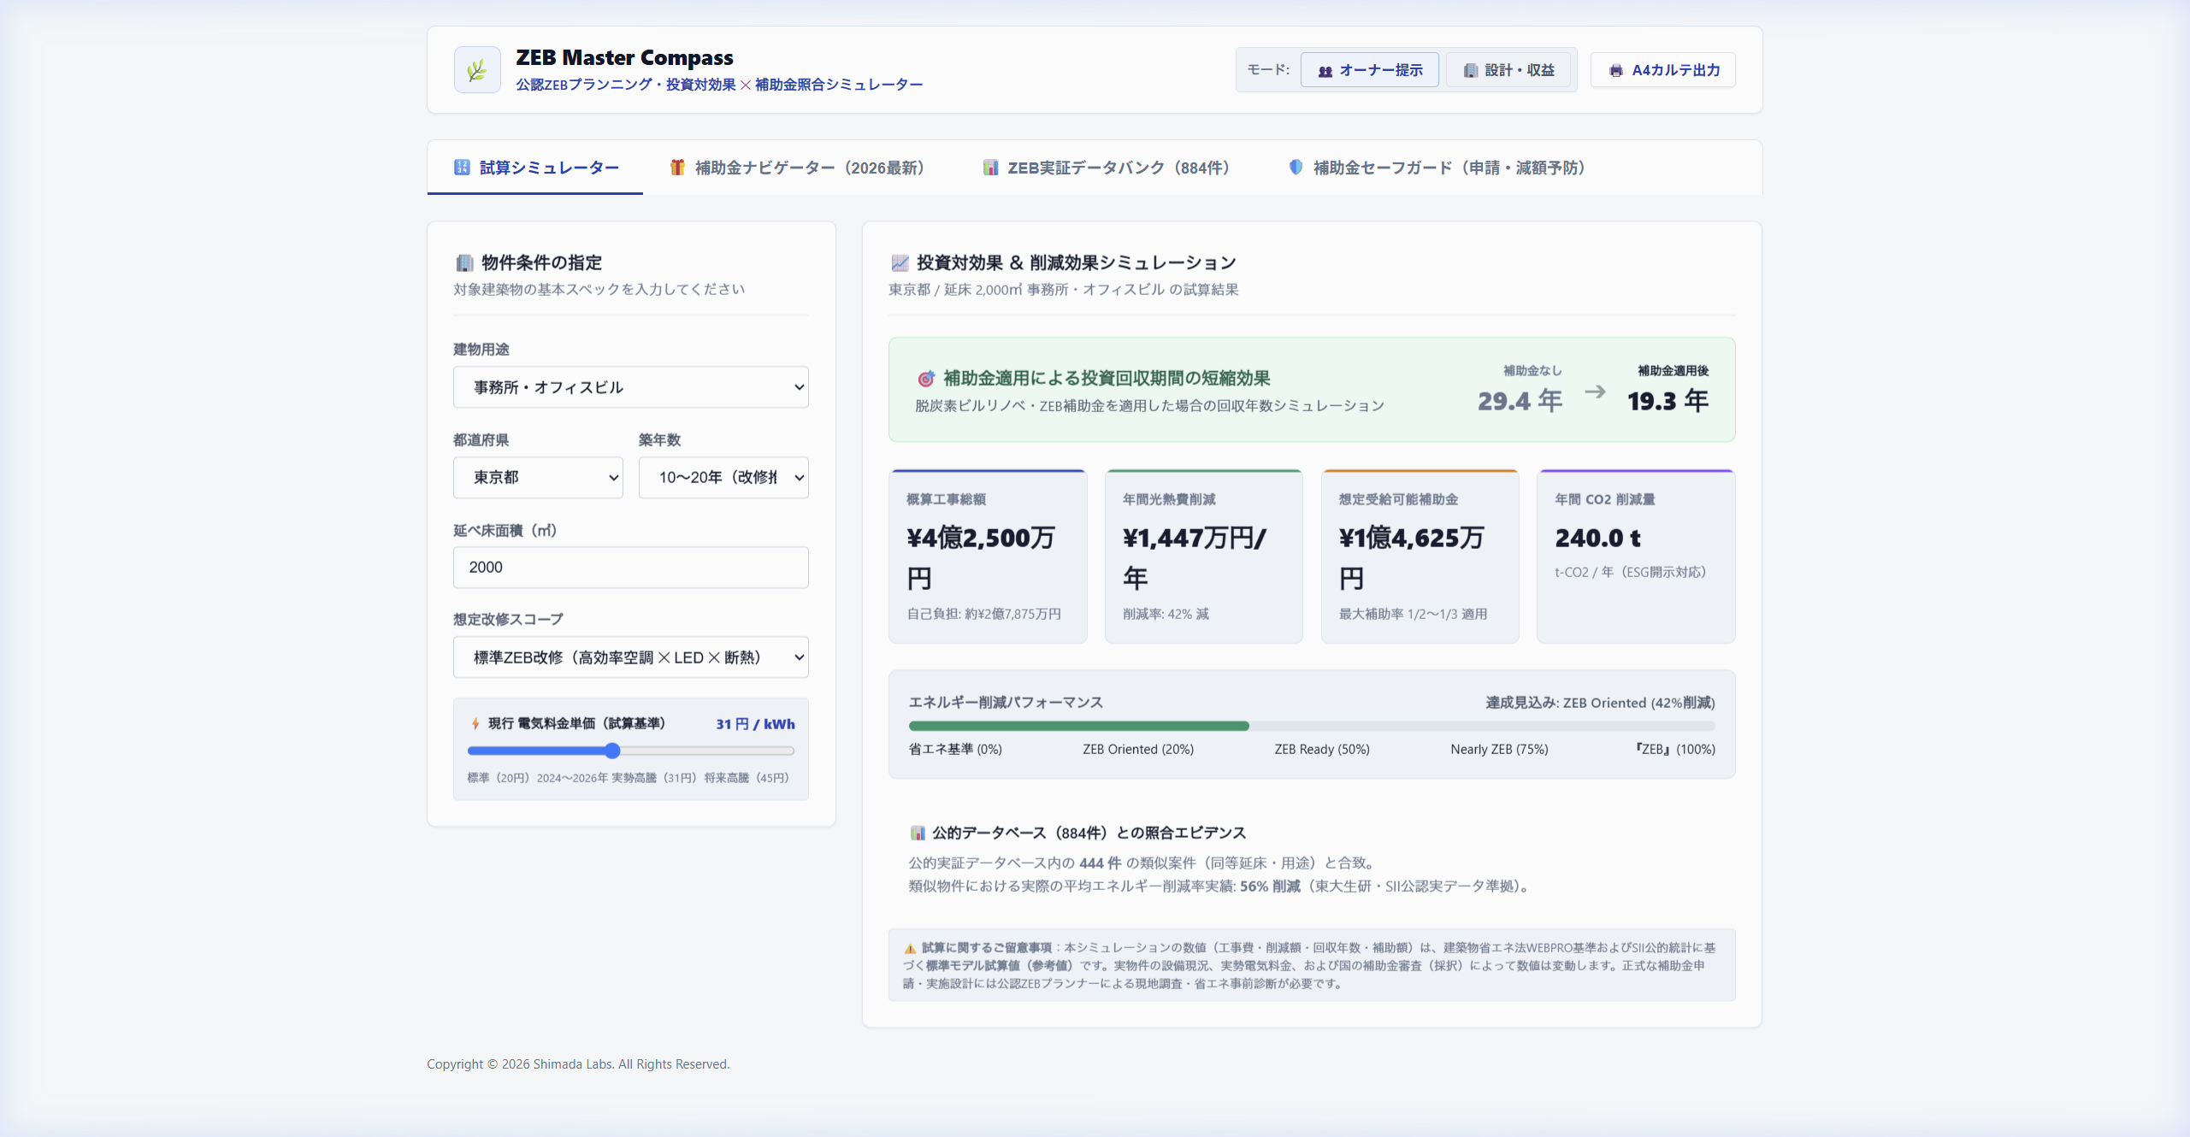Click the gift icon on 補助金ナビゲーター tab
Screen dimensions: 2190x1137
(677, 168)
